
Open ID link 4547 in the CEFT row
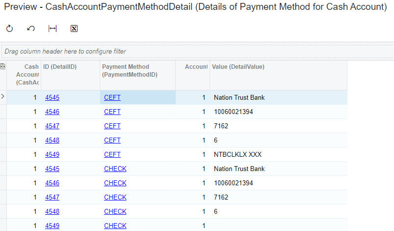click(x=53, y=126)
